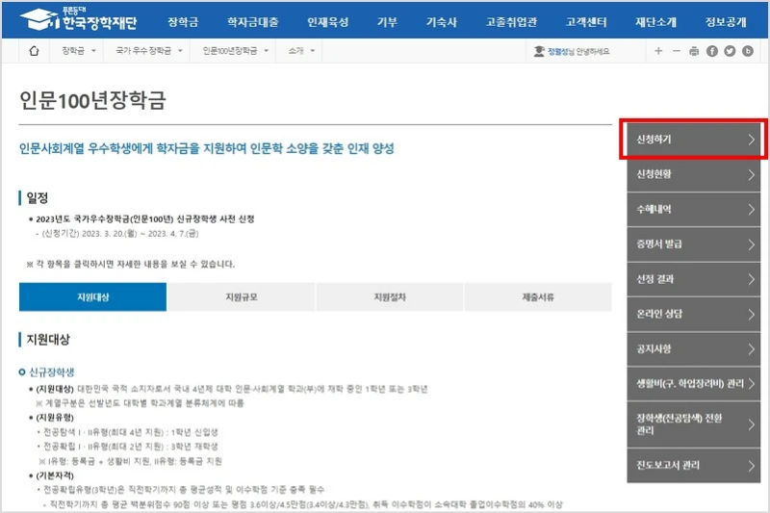Click the 한국장학재단 logo
The width and height of the screenshot is (770, 513).
pos(79,19)
